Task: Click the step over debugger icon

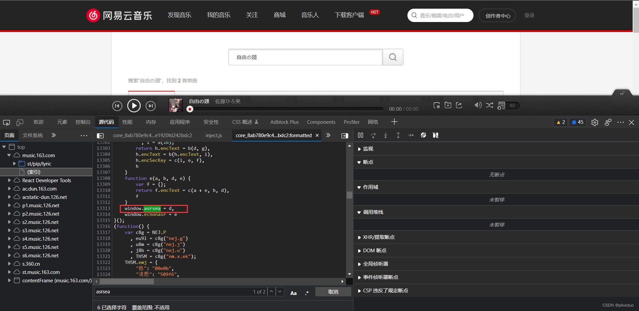Action: [373, 135]
